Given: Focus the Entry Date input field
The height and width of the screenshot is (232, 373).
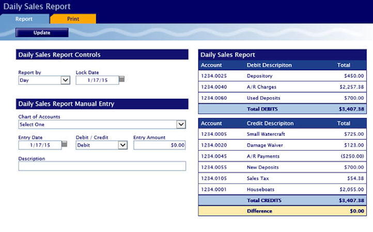Looking at the screenshot, I should (x=40, y=145).
